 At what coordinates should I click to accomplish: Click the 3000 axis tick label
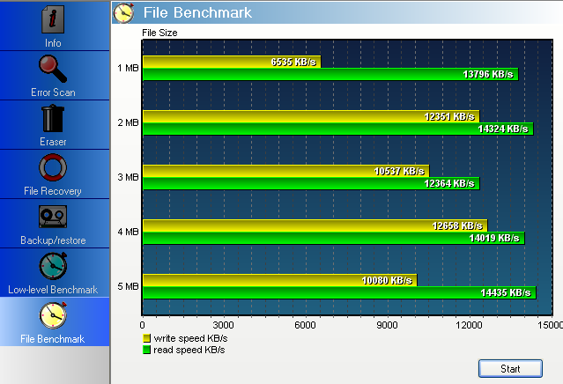click(223, 325)
